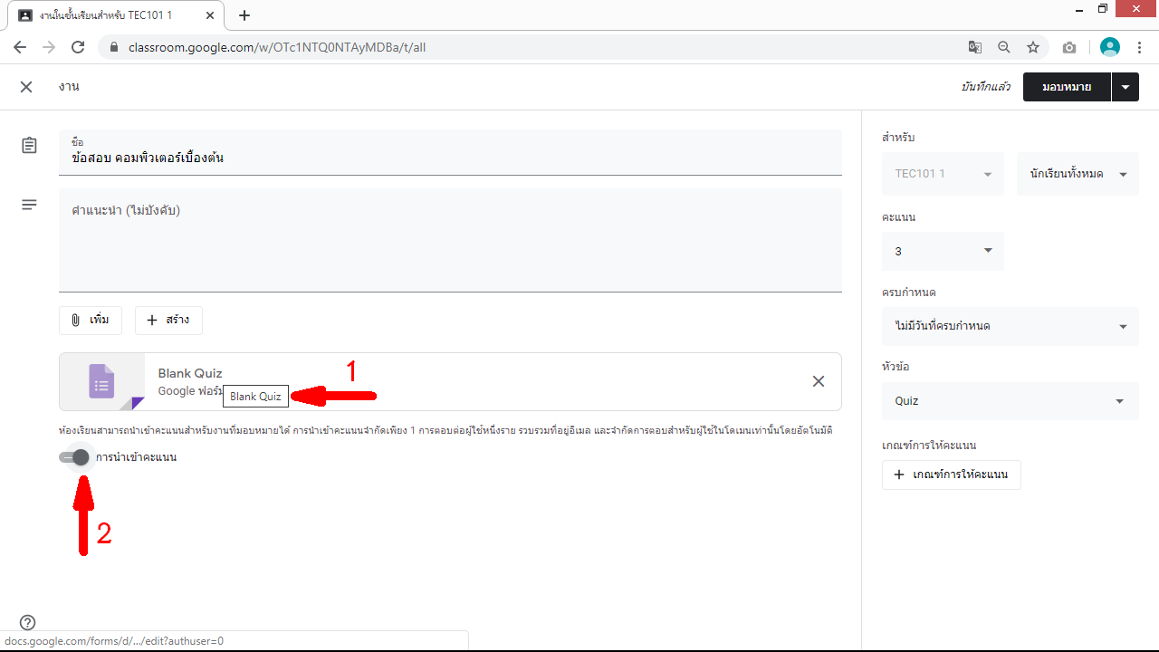The height and width of the screenshot is (652, 1159).
Task: Open the Blank Quiz form thumbnail
Action: click(x=101, y=381)
